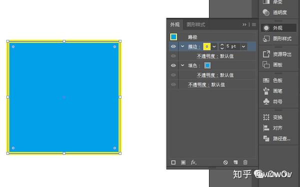Click the Clear Appearance icon

point(225,163)
